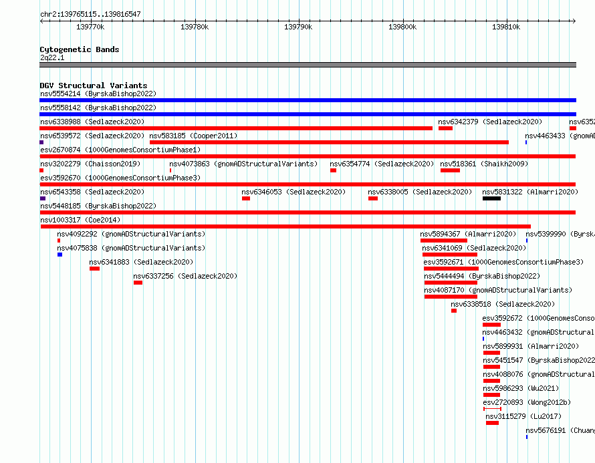Select the purple nsv6543358 variant block
Viewport: 595px width, 463px height.
43,198
